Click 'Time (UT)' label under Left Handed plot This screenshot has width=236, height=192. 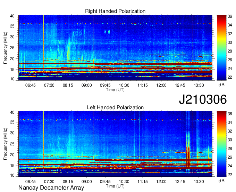point(115,186)
